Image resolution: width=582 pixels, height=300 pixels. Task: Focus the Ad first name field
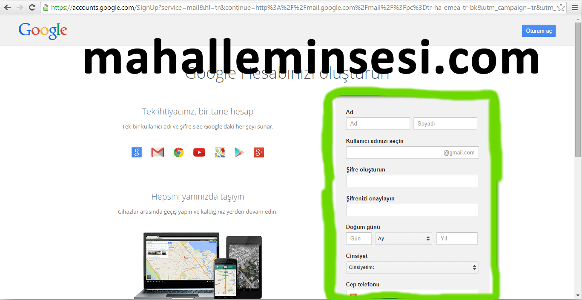[x=378, y=124]
